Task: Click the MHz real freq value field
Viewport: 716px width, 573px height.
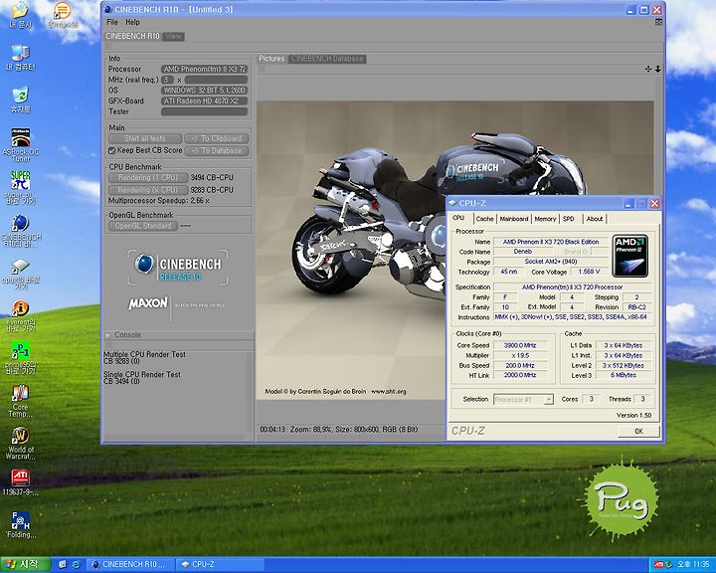Action: [168, 80]
